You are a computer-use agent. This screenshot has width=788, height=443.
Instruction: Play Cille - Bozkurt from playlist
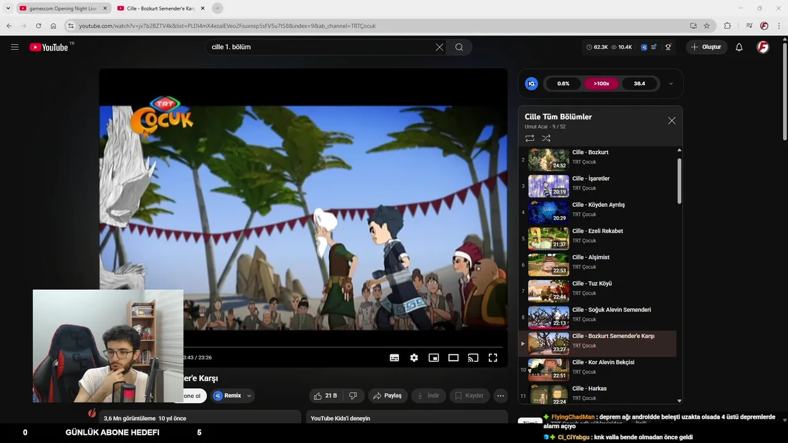tap(597, 159)
